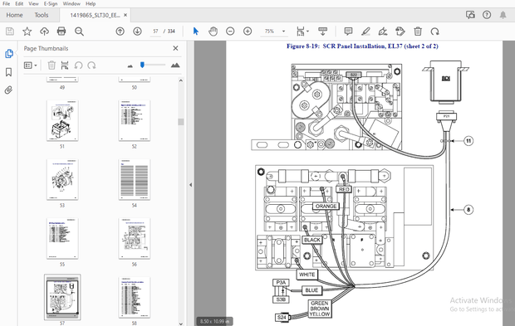
Task: Enlarge thumbnails with the large mountain icon
Action: click(x=175, y=66)
